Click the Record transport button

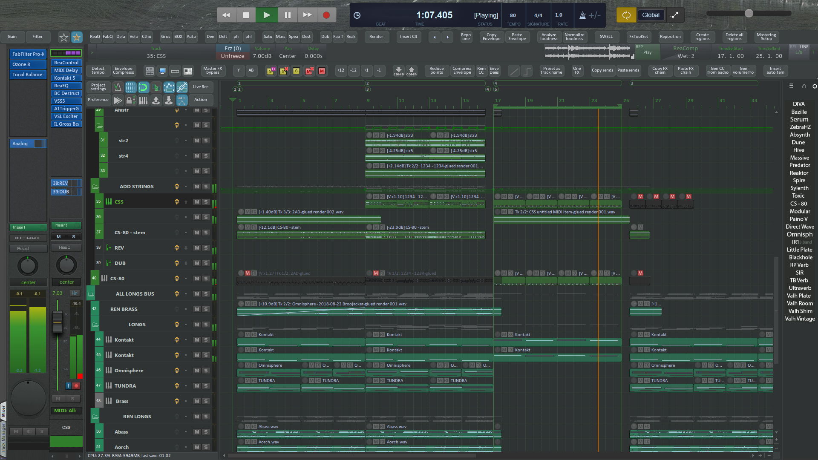[x=326, y=15]
